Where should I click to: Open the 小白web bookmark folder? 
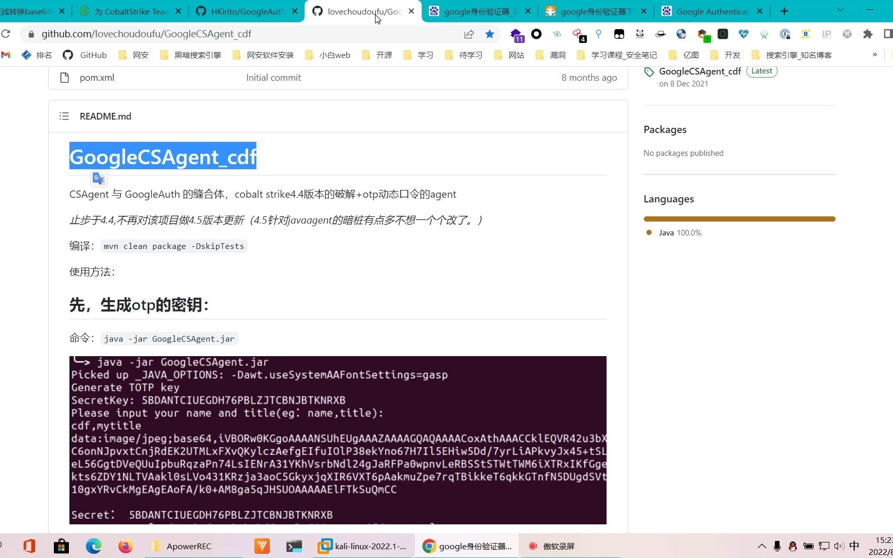pyautogui.click(x=328, y=55)
